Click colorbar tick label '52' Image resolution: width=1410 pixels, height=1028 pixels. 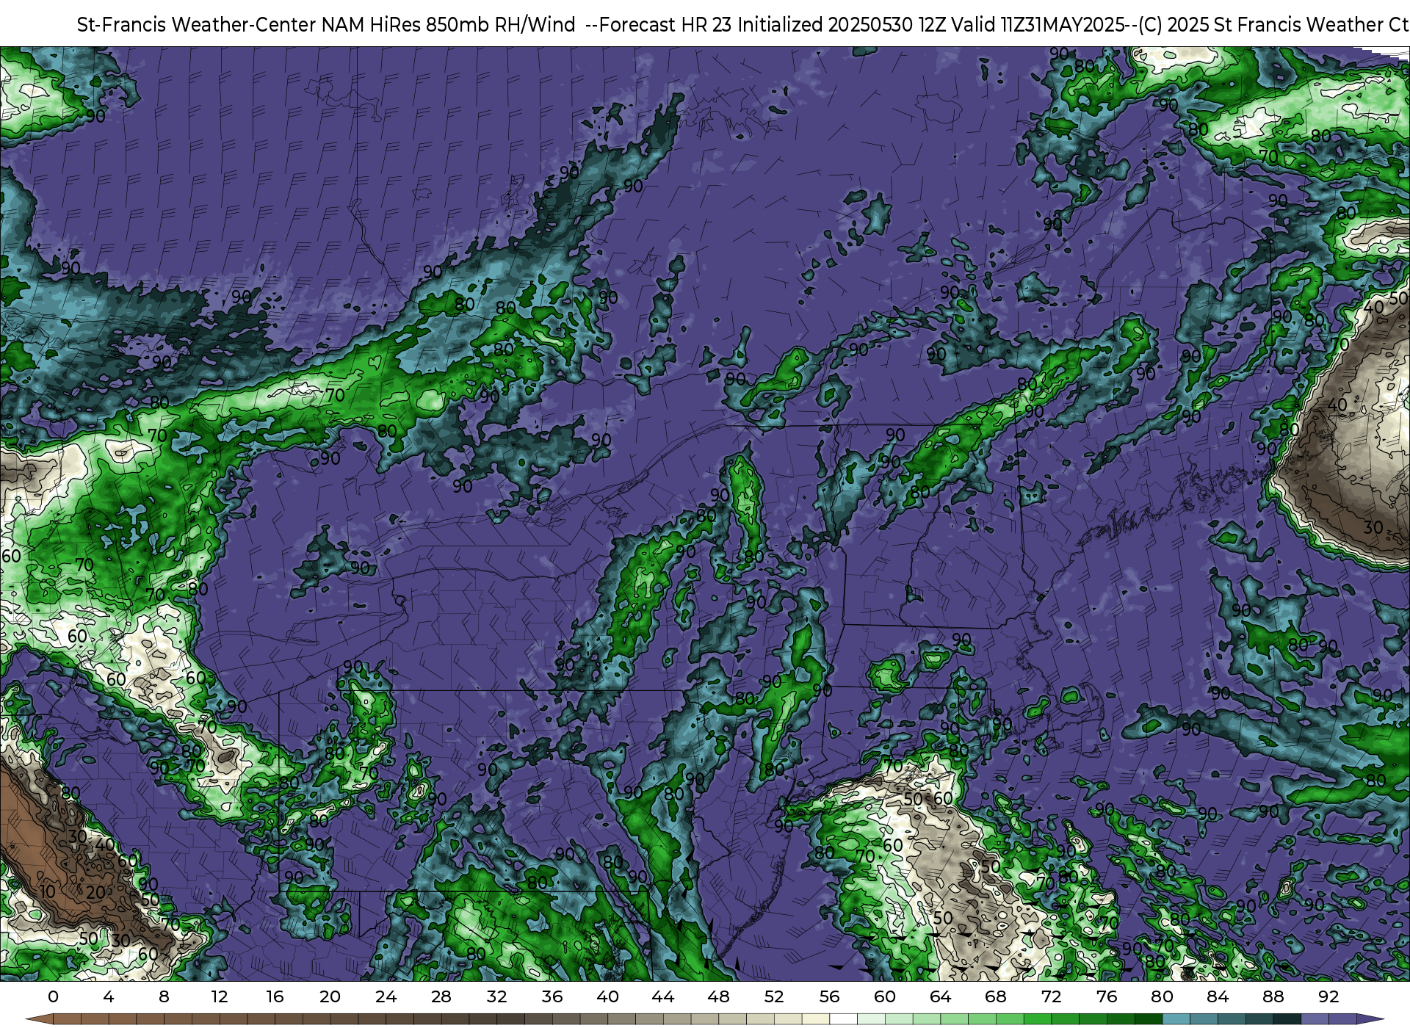774,996
